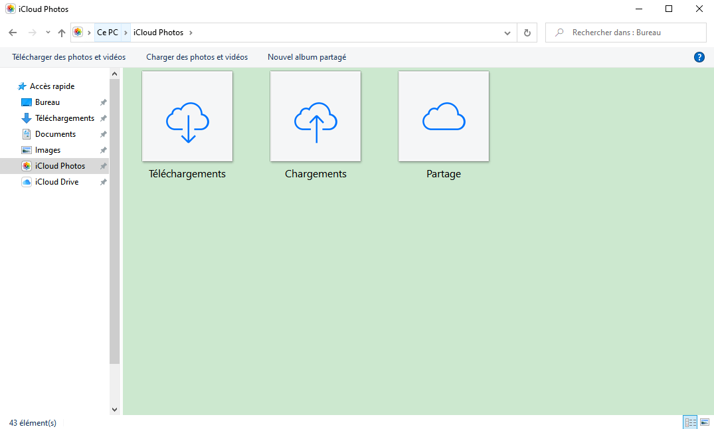Image resolution: width=714 pixels, height=429 pixels.
Task: Click the blue help question mark icon
Action: point(699,57)
